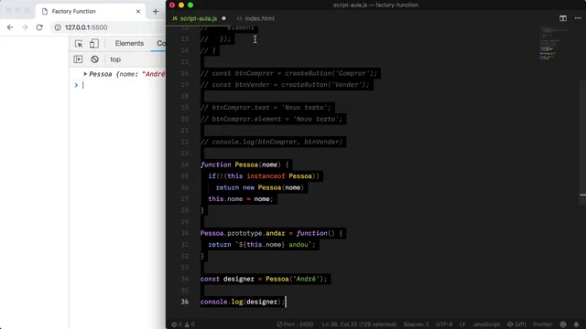The width and height of the screenshot is (586, 329).
Task: Click 'const designer' on line 34
Action: pyautogui.click(x=227, y=279)
